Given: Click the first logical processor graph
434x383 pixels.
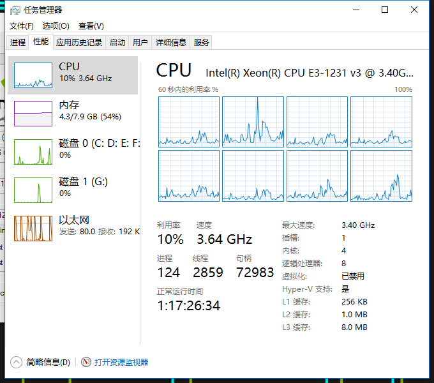Looking at the screenshot, I should (x=189, y=121).
